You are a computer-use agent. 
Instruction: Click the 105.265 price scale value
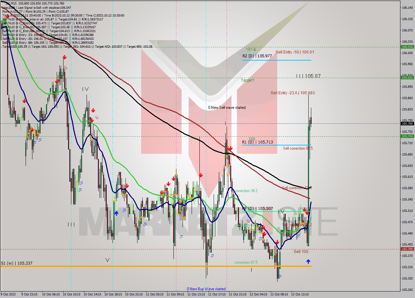click(x=407, y=290)
